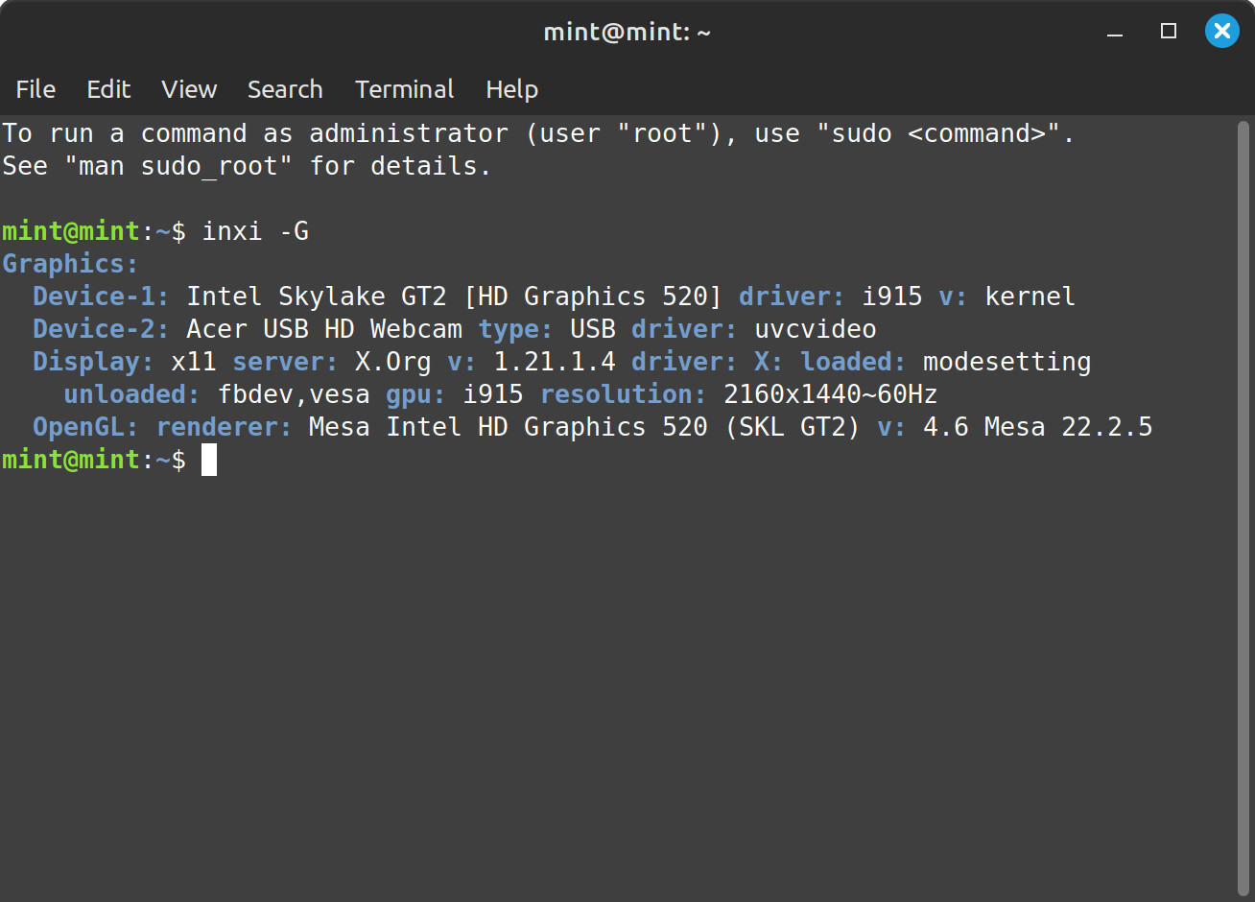The height and width of the screenshot is (902, 1255).
Task: Click the Device-1: label
Action: click(101, 297)
